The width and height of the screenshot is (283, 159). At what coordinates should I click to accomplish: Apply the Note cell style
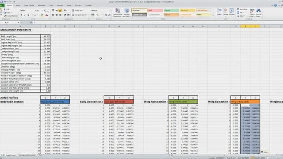(x=203, y=15)
